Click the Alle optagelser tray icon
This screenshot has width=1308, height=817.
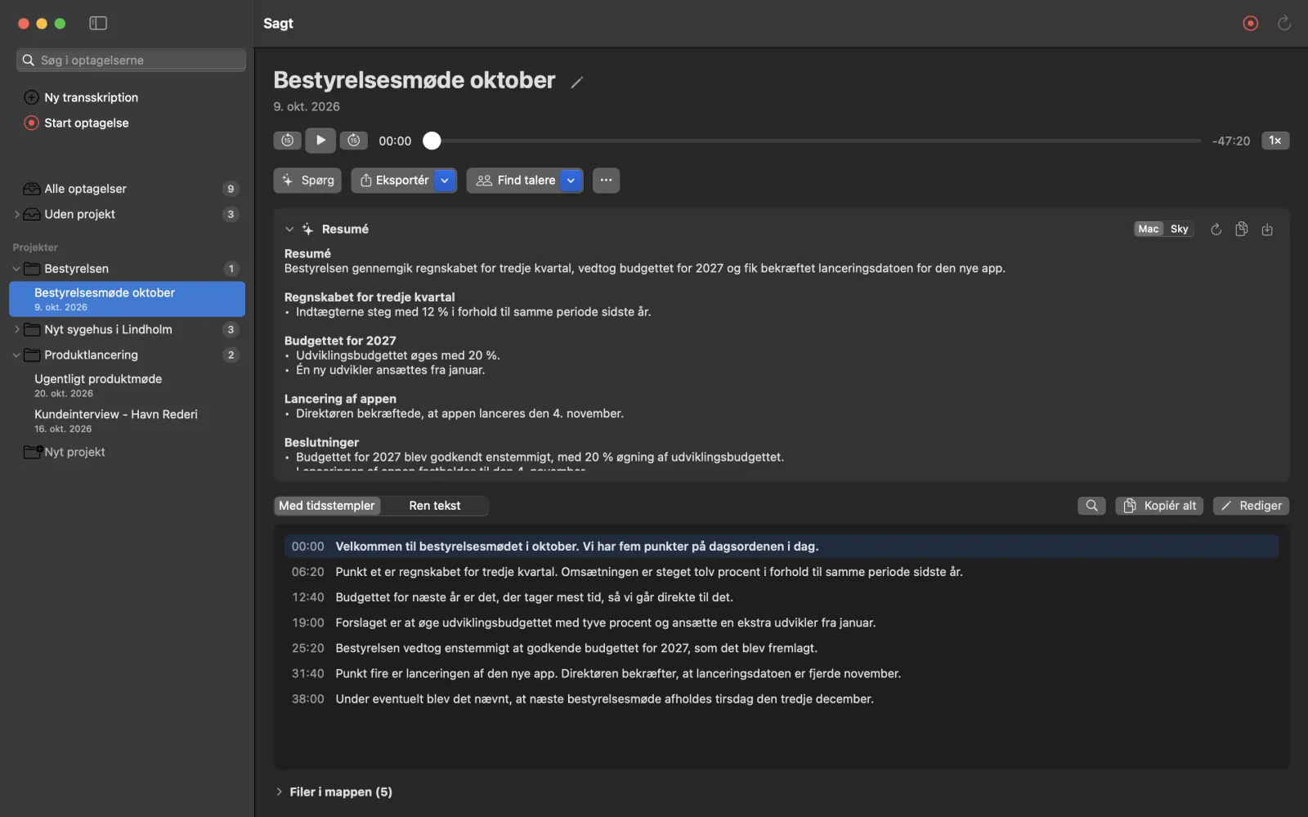coord(32,189)
